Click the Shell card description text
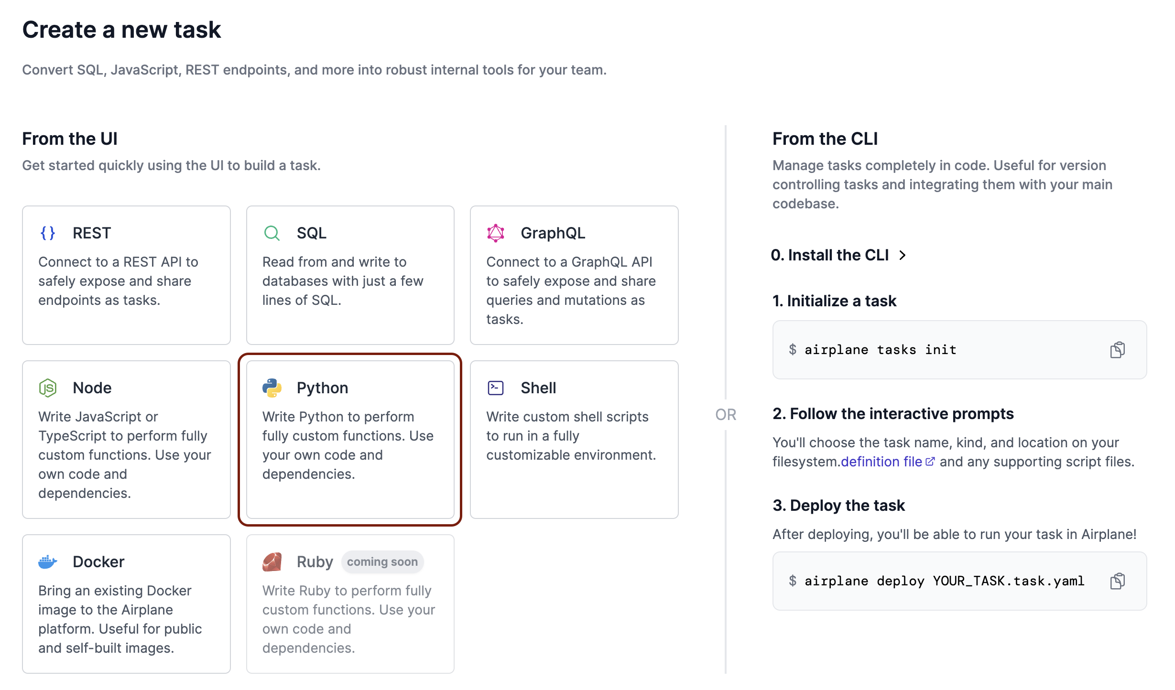 click(571, 436)
